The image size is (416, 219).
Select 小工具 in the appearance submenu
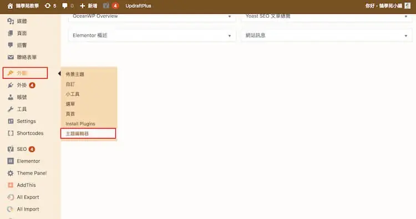(73, 94)
